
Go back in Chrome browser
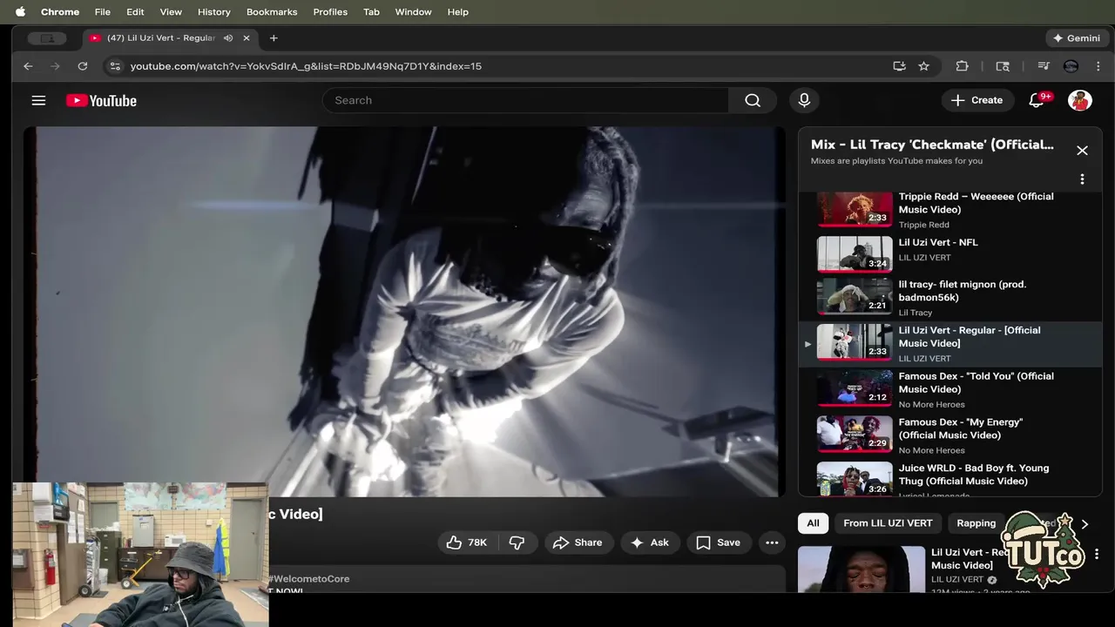28,66
